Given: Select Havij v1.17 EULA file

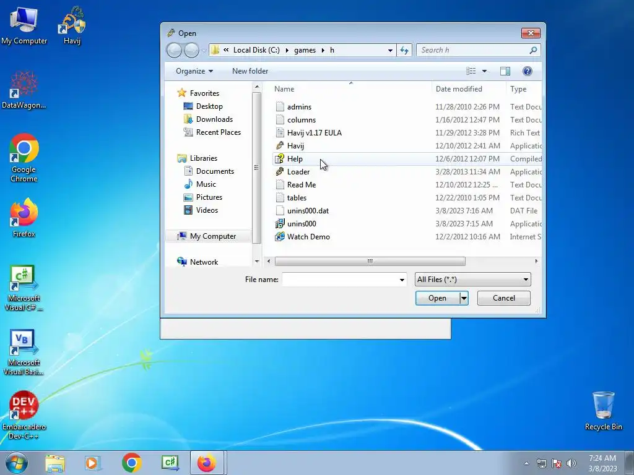Looking at the screenshot, I should (x=308, y=132).
